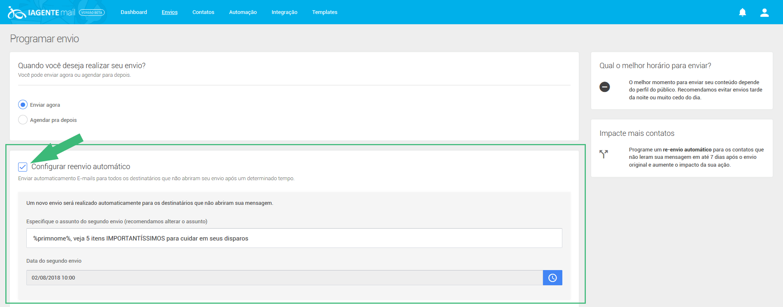Image resolution: width=783 pixels, height=307 pixels.
Task: Open the Templates page
Action: [x=325, y=12]
